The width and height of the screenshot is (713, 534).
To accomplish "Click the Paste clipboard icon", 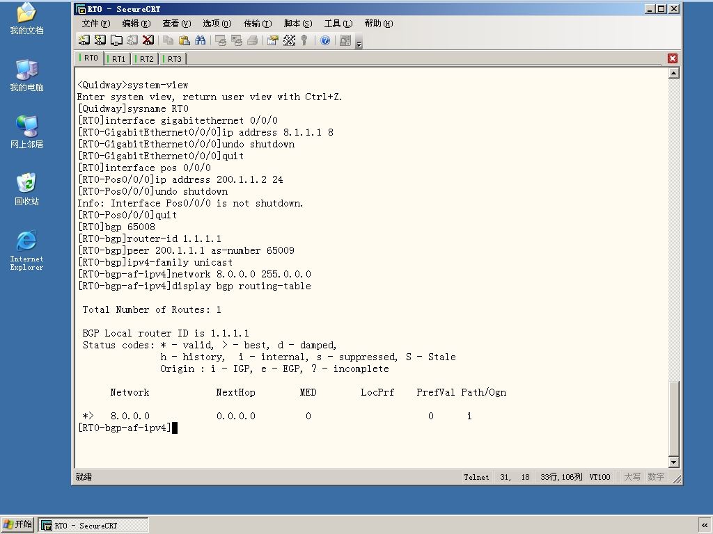I will (x=184, y=40).
